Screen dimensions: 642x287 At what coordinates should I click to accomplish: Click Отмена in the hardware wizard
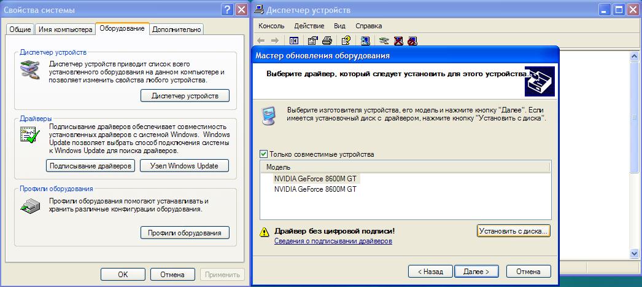click(x=528, y=272)
